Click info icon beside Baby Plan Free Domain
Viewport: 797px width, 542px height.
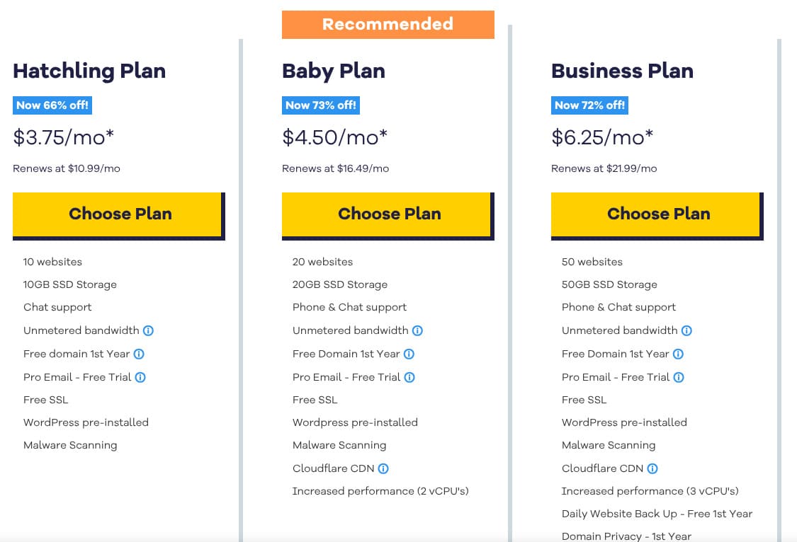tap(409, 354)
